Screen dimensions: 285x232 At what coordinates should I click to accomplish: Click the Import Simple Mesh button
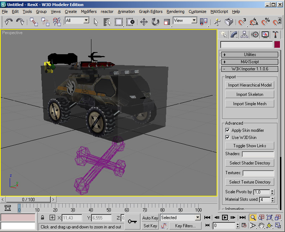click(x=250, y=104)
